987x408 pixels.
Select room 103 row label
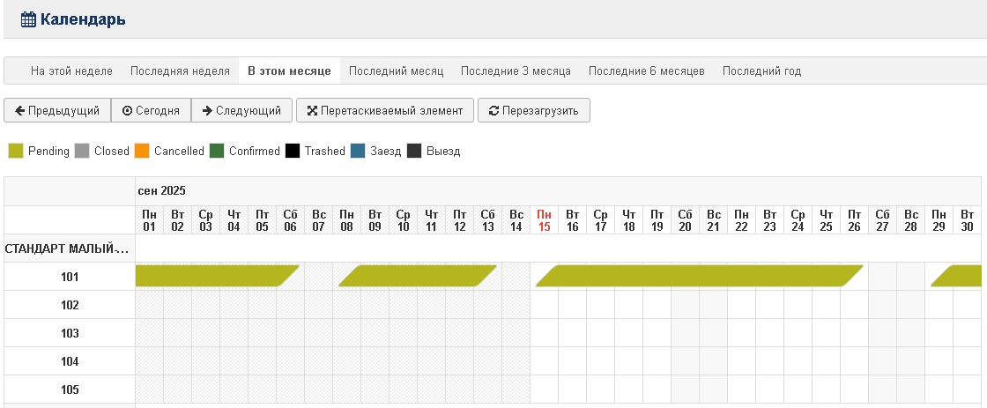pos(70,333)
